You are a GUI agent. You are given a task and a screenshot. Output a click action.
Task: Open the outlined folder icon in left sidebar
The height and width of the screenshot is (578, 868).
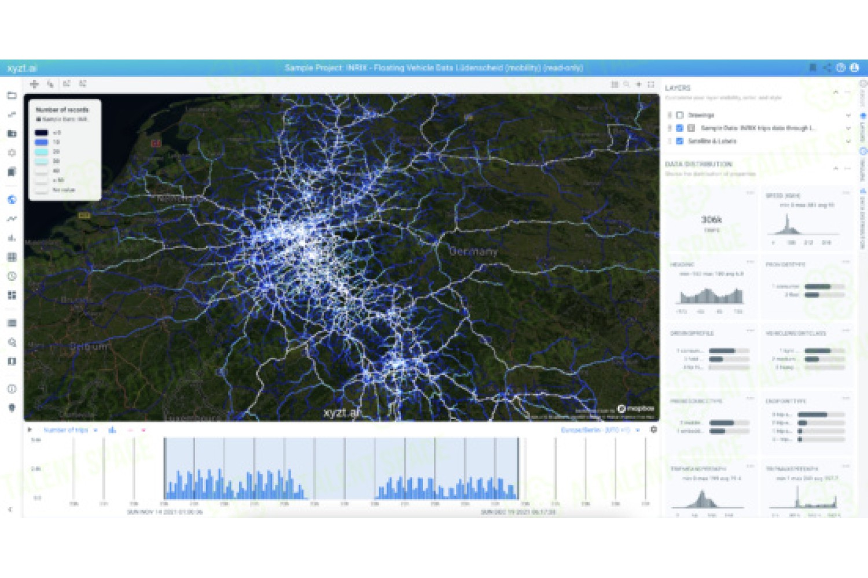tap(12, 95)
